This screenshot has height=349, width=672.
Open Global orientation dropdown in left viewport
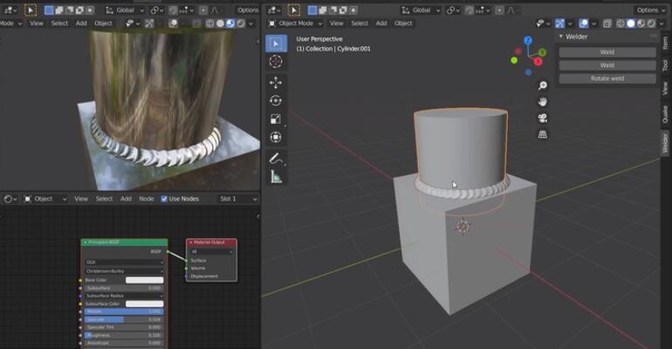(x=124, y=10)
